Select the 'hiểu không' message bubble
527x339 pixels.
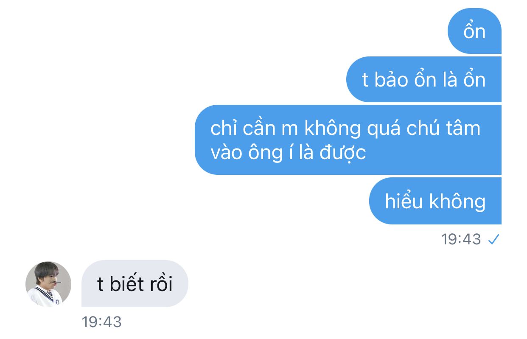point(435,201)
